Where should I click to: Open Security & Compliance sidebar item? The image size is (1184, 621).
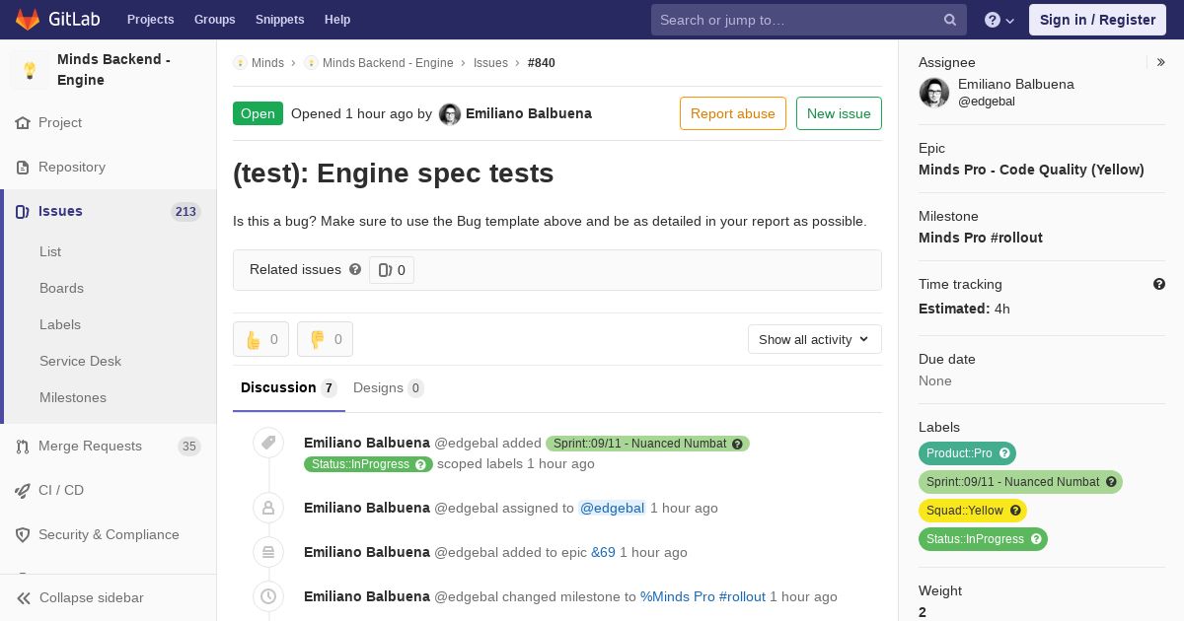pos(109,534)
